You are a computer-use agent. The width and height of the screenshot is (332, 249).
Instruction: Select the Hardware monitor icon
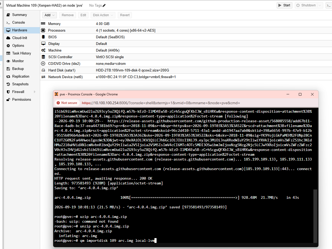pos(8,30)
